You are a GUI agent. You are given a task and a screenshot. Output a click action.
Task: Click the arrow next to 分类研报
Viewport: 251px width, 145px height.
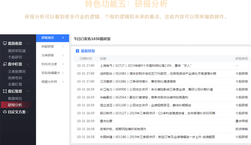[63, 55]
